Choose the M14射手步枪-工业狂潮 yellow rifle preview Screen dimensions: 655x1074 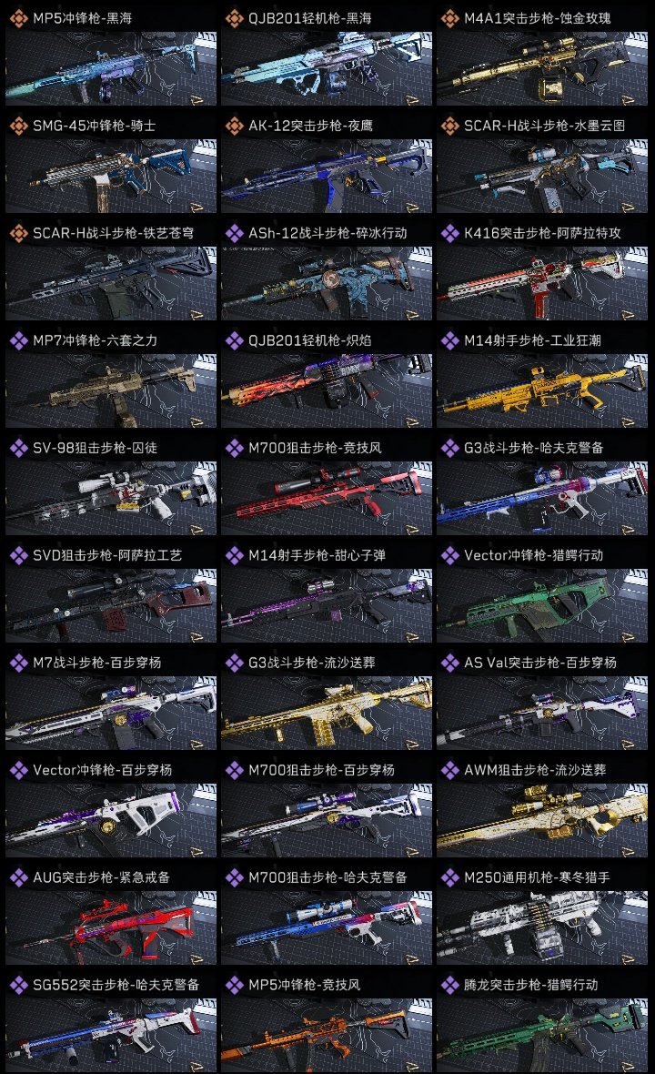(542, 390)
